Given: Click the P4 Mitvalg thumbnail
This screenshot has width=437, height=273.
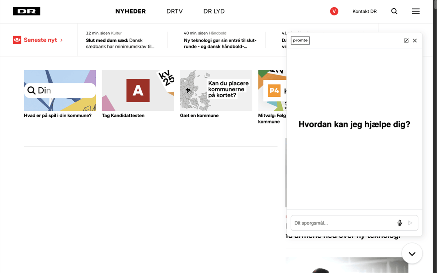Looking at the screenshot, I should coord(272,90).
